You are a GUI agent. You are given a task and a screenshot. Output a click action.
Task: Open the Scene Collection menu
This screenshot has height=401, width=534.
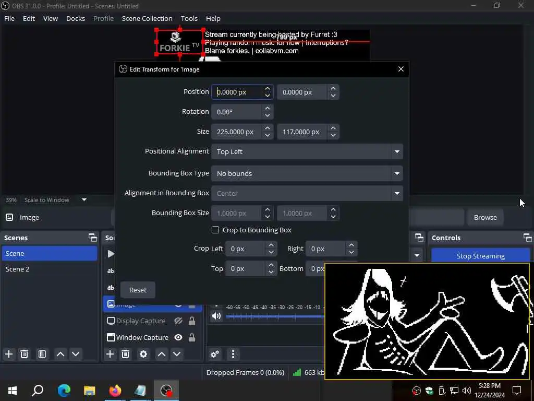point(147,18)
